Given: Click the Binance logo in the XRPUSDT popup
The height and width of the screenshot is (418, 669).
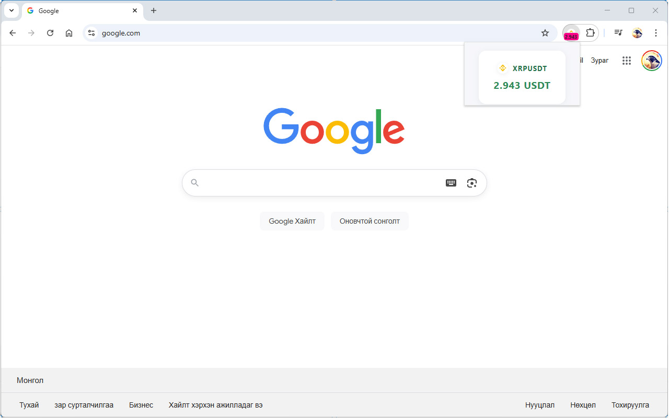Looking at the screenshot, I should [x=503, y=68].
